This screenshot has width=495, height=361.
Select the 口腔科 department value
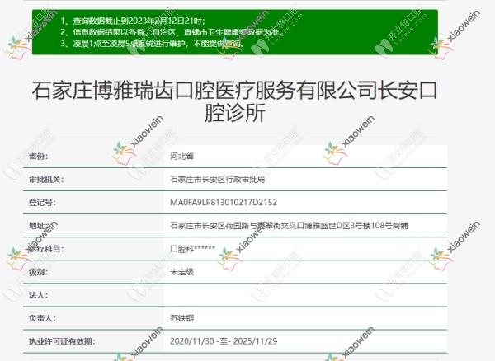(x=192, y=247)
